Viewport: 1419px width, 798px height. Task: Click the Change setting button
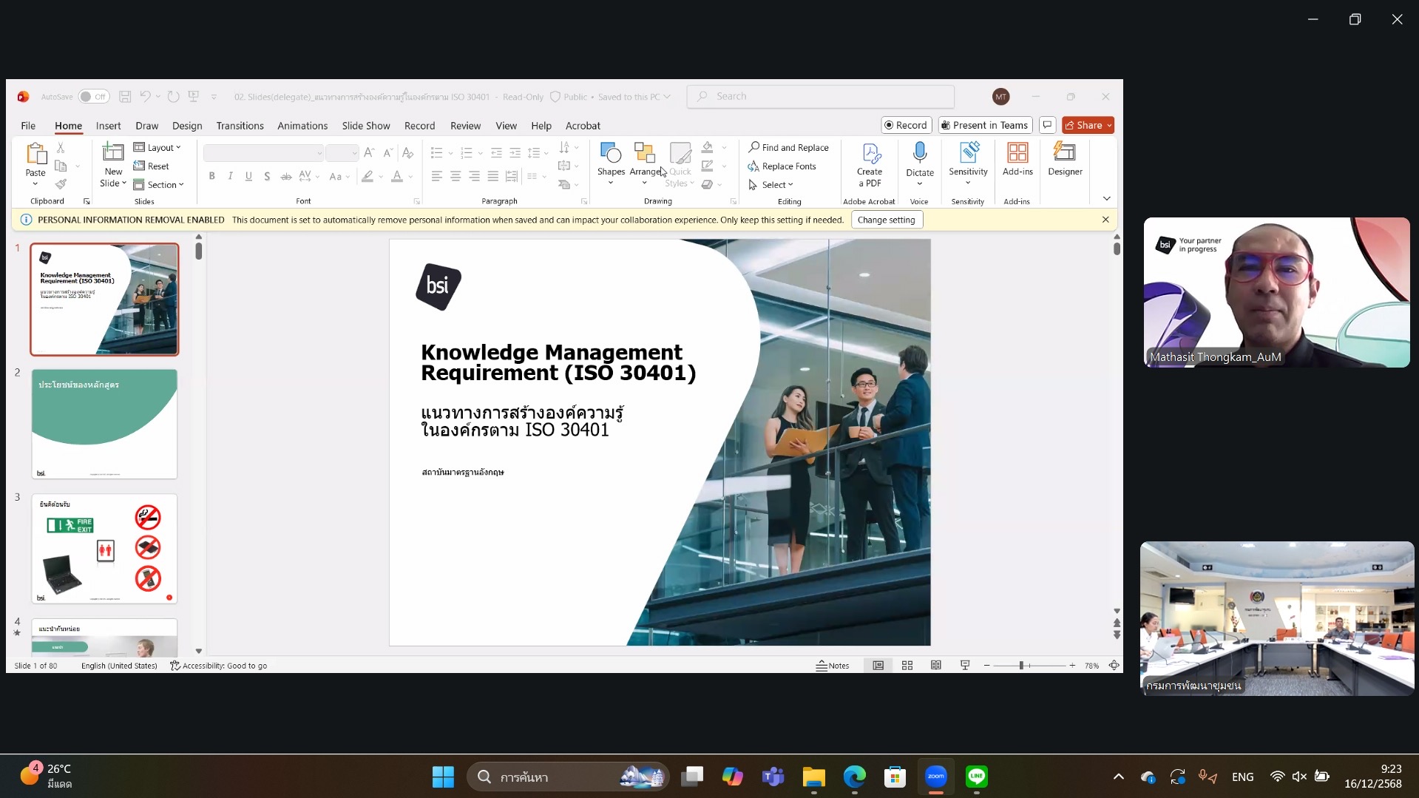pyautogui.click(x=886, y=220)
